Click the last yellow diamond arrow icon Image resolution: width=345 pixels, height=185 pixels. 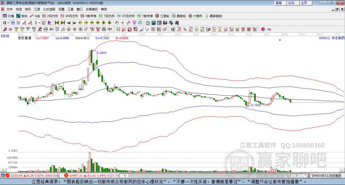(x=109, y=23)
